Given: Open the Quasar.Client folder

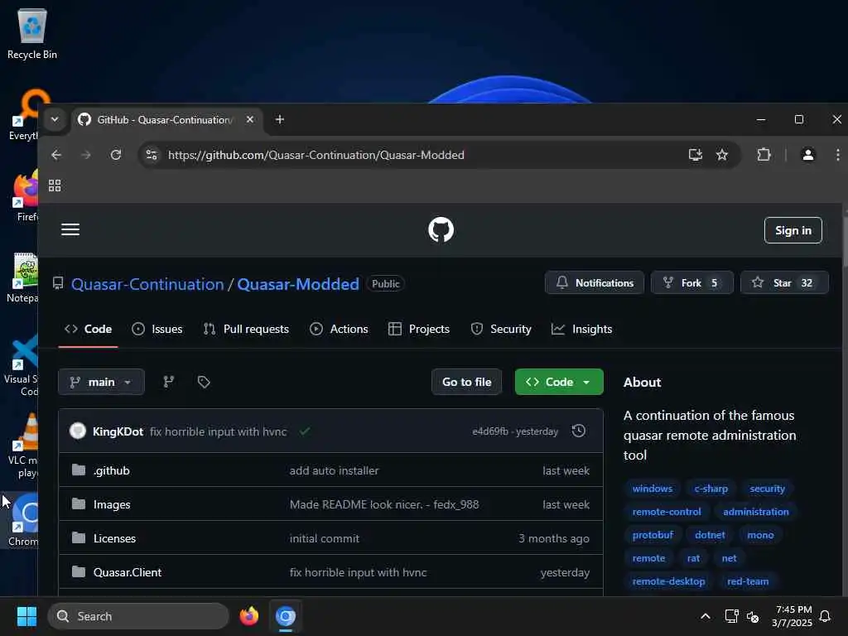Looking at the screenshot, I should 127,572.
